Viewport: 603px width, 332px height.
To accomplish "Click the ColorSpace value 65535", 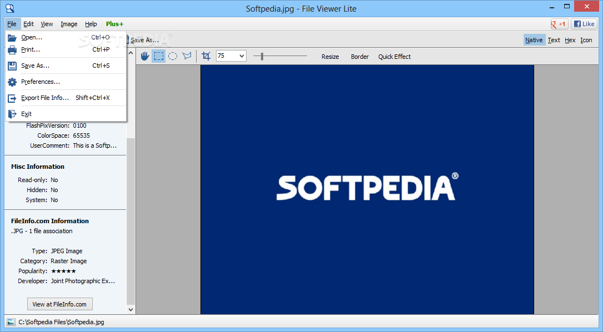I will pos(82,135).
